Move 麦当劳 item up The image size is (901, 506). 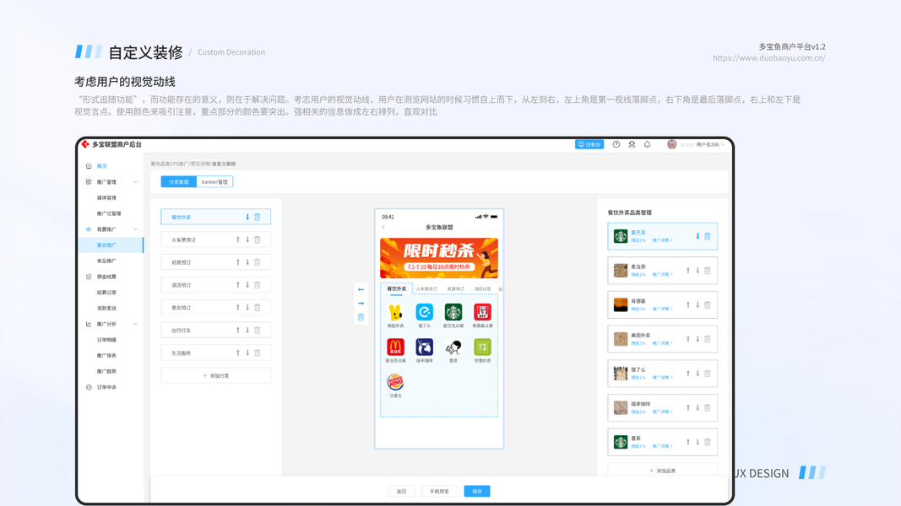pyautogui.click(x=688, y=270)
